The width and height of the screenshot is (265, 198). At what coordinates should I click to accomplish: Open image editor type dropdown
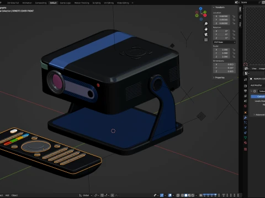tap(247, 69)
